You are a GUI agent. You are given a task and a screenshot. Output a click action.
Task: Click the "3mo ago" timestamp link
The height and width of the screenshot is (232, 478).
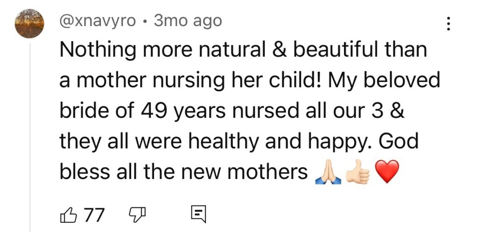click(x=188, y=21)
